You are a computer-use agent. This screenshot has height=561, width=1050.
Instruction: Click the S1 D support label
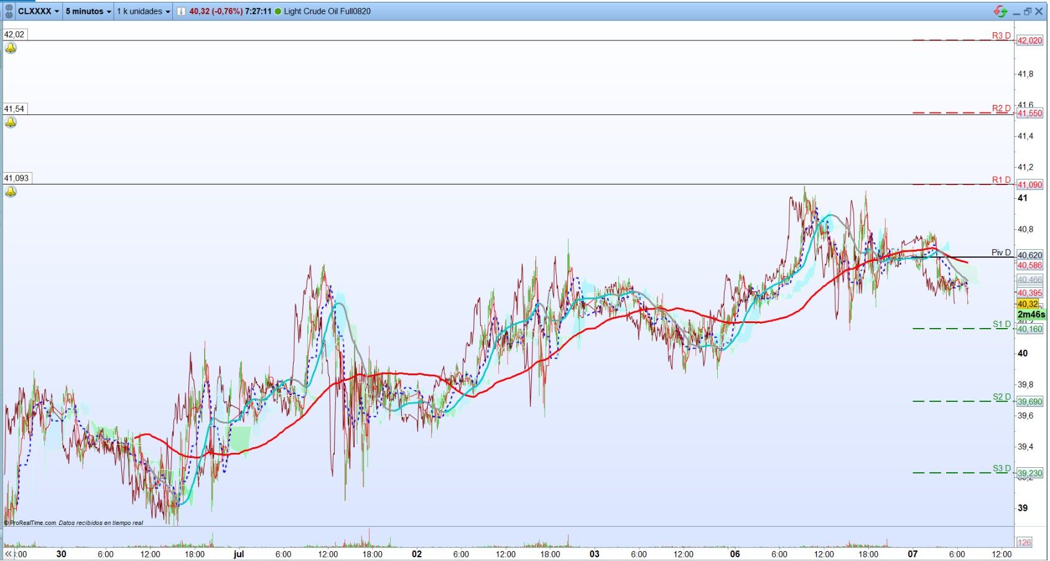click(x=1001, y=324)
